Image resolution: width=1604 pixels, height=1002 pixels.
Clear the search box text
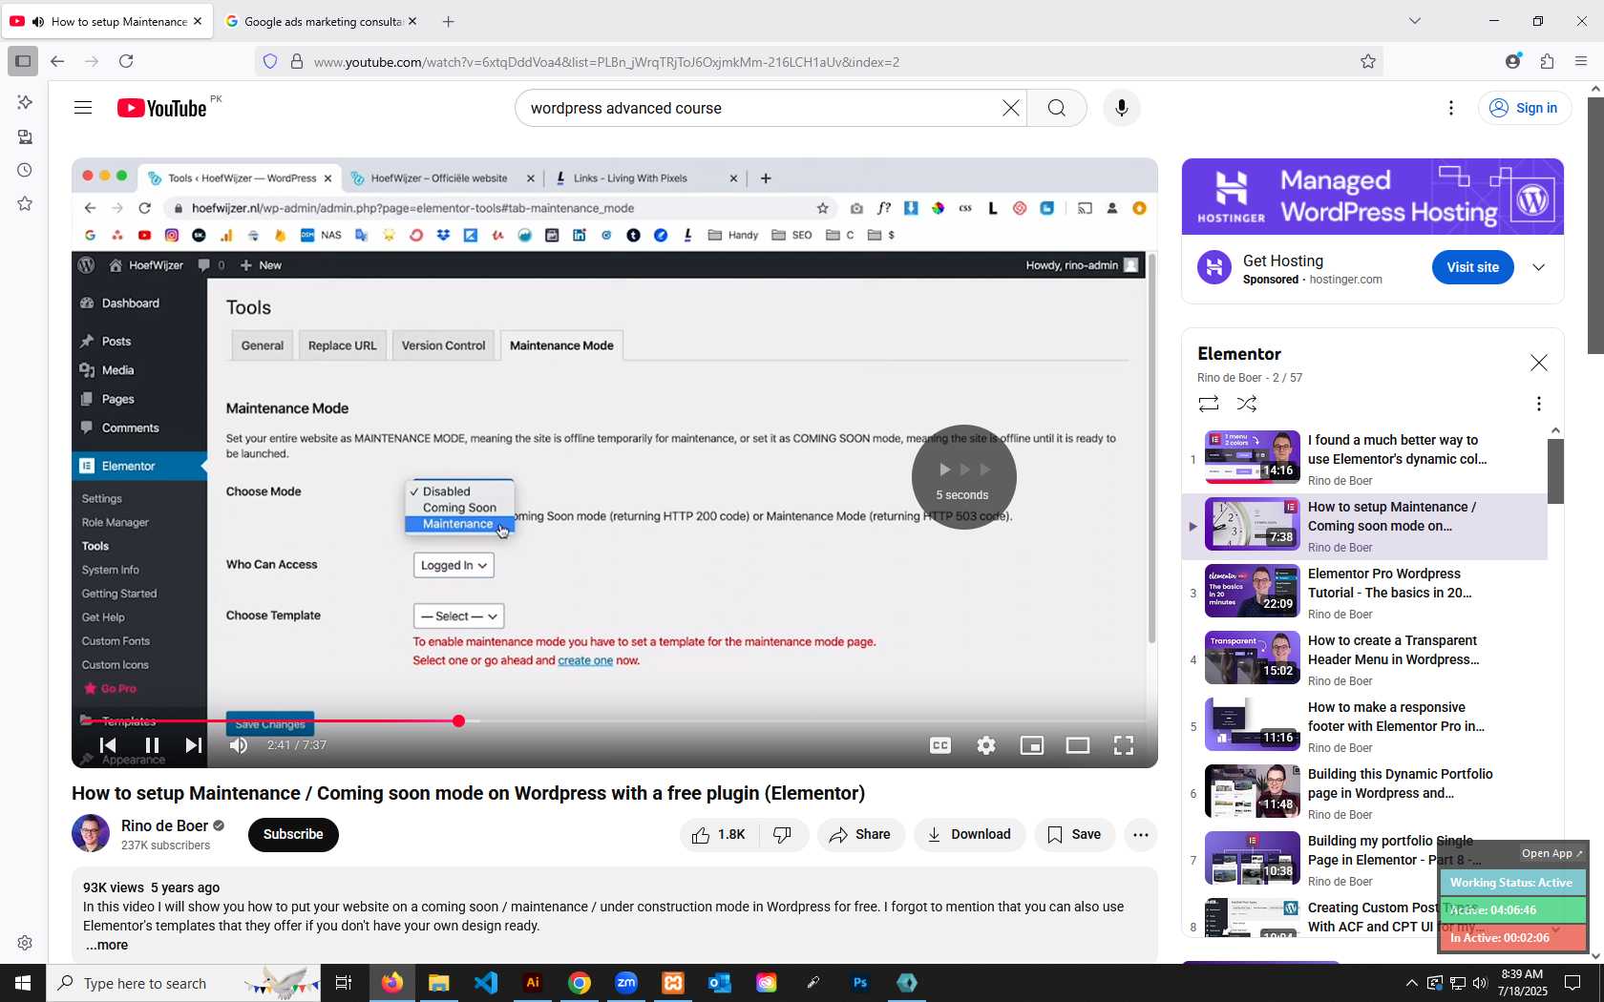tap(1011, 108)
